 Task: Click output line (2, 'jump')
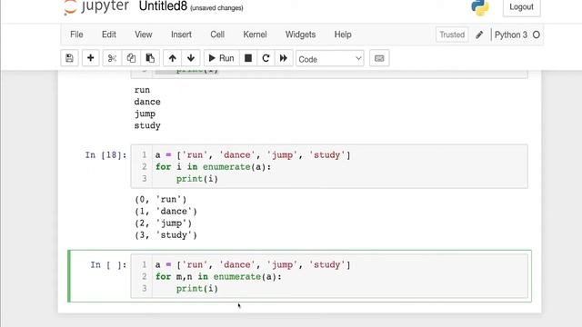coord(163,223)
